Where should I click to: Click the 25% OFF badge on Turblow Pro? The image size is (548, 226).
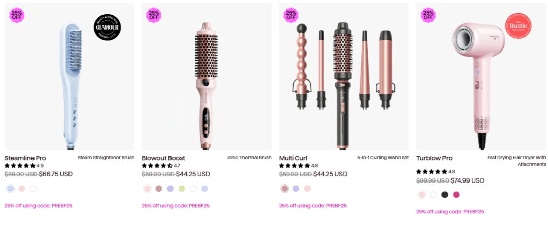pos(428,15)
